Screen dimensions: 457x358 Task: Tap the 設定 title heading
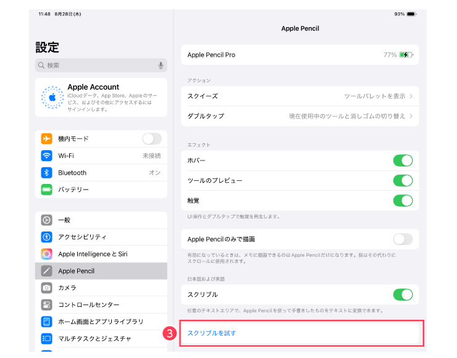[x=47, y=47]
